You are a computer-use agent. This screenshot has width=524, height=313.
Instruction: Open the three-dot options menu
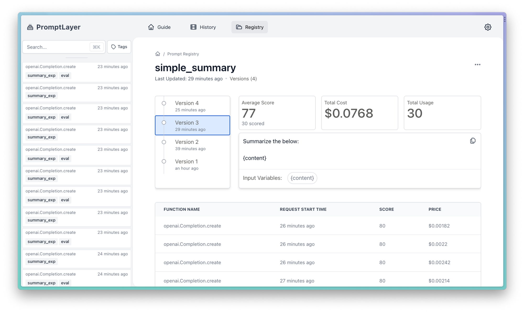pos(477,65)
